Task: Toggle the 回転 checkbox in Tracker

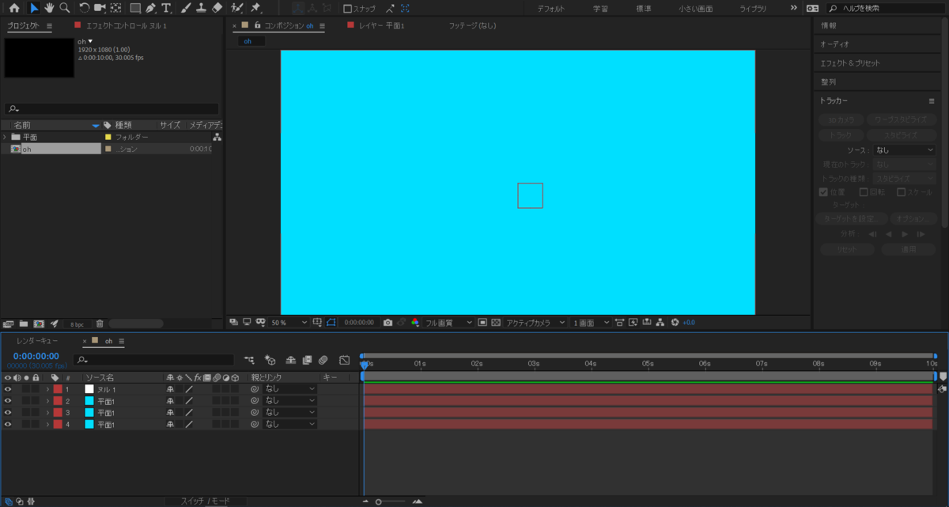Action: (x=864, y=192)
